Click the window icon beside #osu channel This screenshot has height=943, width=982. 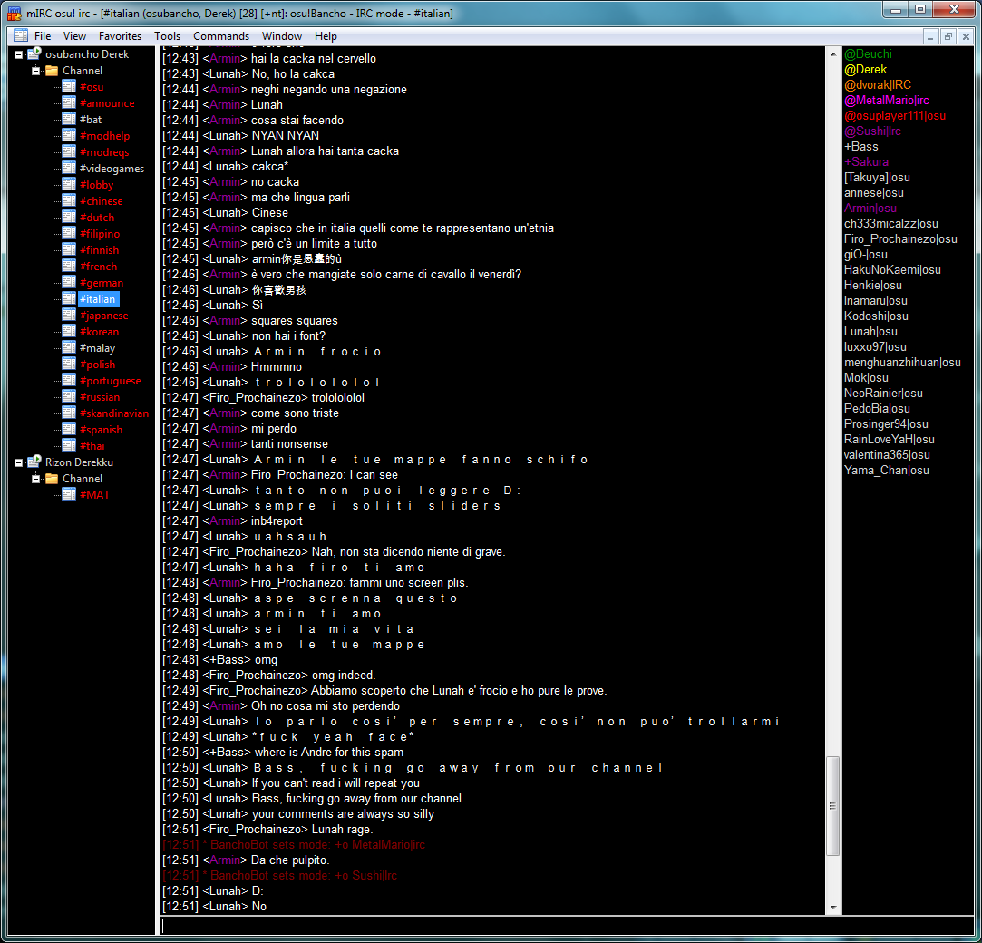[x=69, y=87]
